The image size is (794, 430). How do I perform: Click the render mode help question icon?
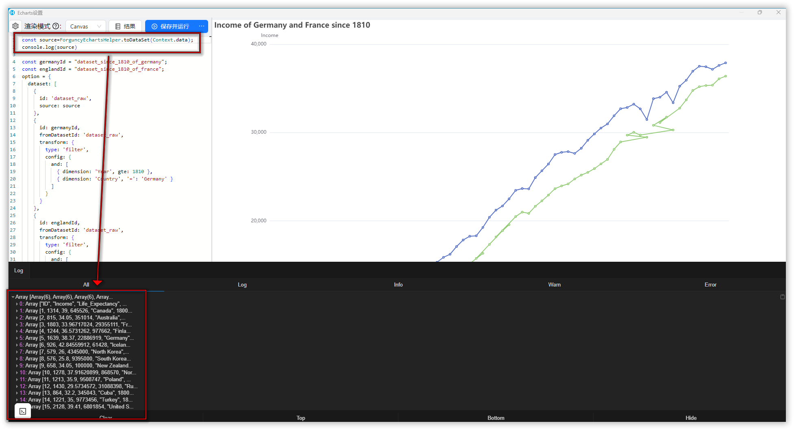click(x=56, y=26)
